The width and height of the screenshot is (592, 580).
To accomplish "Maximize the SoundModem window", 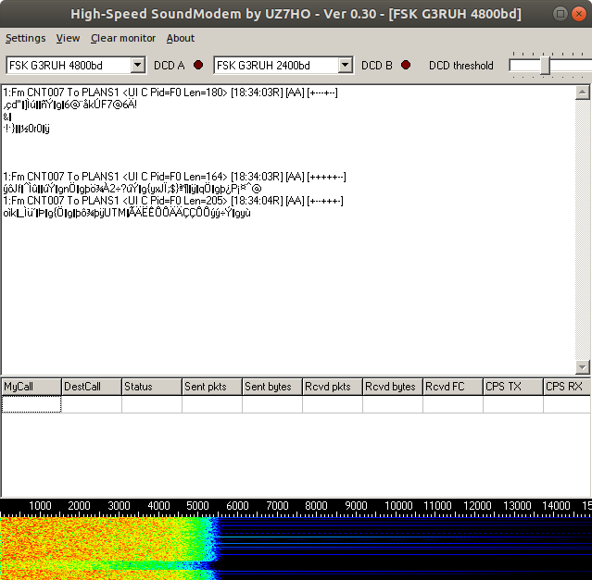I will [x=561, y=14].
